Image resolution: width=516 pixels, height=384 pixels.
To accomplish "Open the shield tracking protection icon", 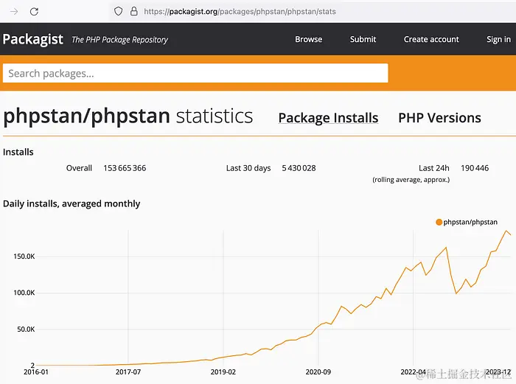I will pyautogui.click(x=118, y=12).
